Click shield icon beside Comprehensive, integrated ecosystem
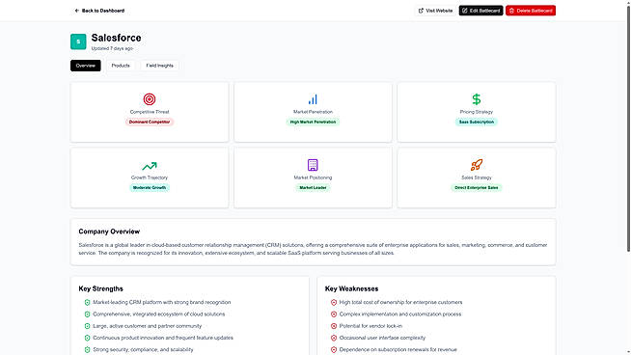This screenshot has height=355, width=631. coord(87,314)
